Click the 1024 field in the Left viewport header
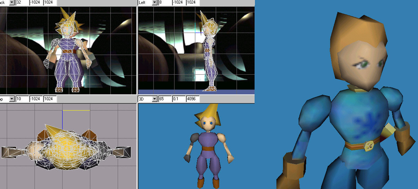The width and height of the screenshot is (418, 189). pos(193,3)
